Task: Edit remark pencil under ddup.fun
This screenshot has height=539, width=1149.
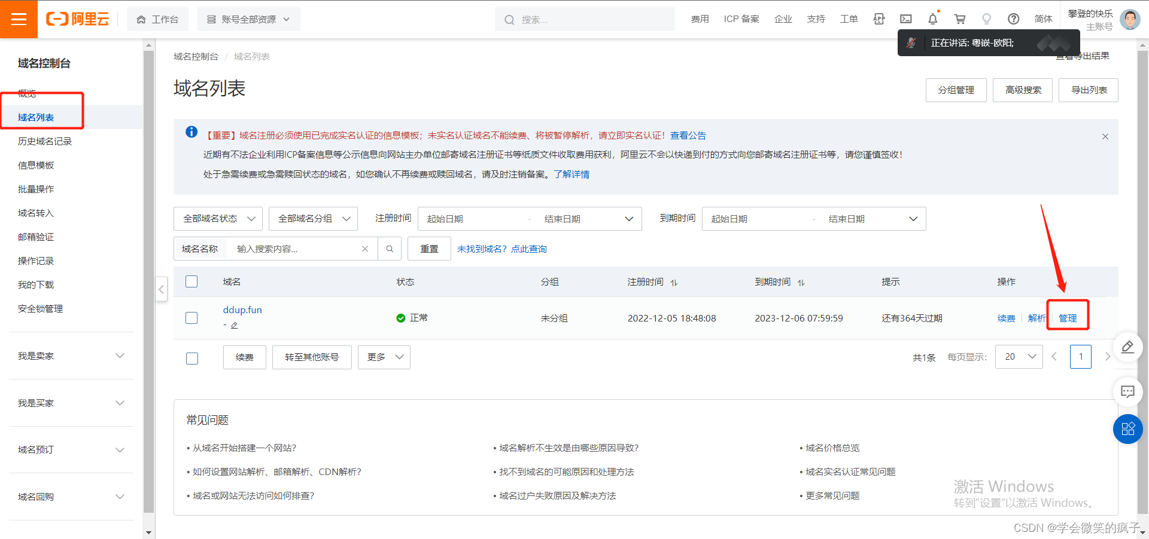Action: pos(235,325)
